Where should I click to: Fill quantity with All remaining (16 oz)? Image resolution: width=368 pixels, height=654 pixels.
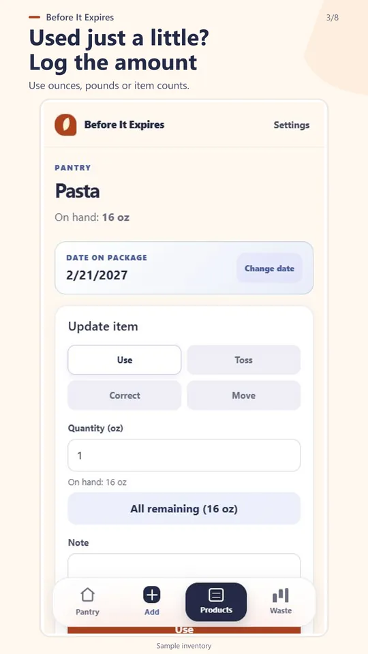[x=184, y=509]
